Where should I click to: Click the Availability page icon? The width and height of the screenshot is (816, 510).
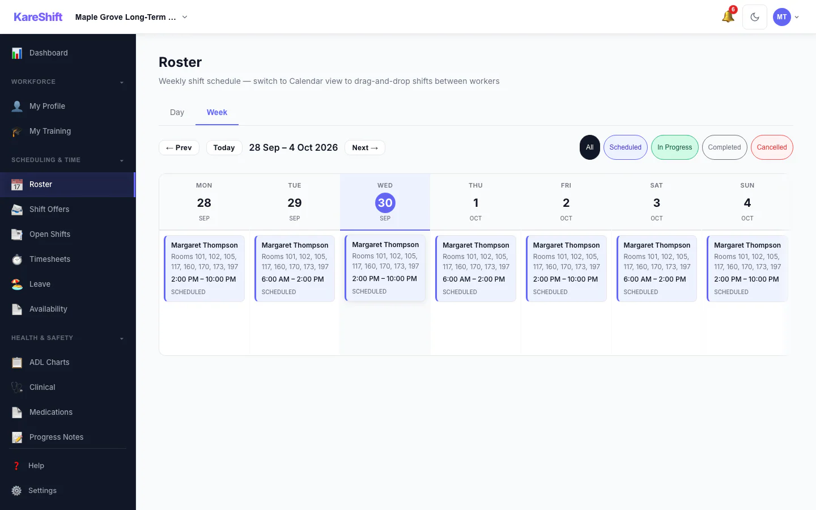tap(17, 309)
